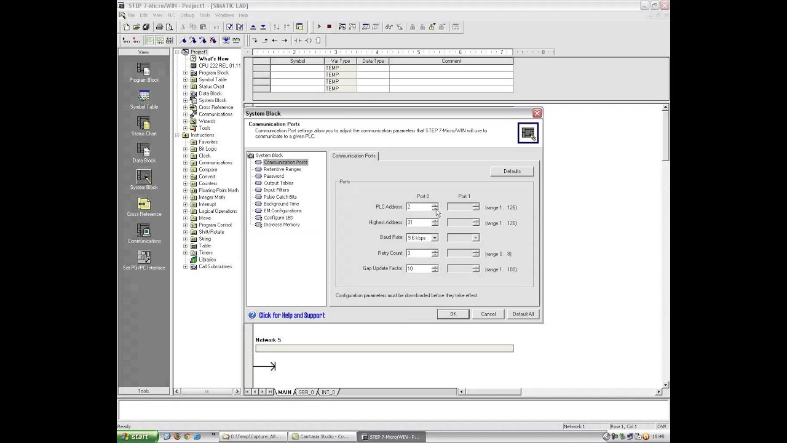
Task: Collapse the Instructions tree node
Action: click(x=177, y=135)
